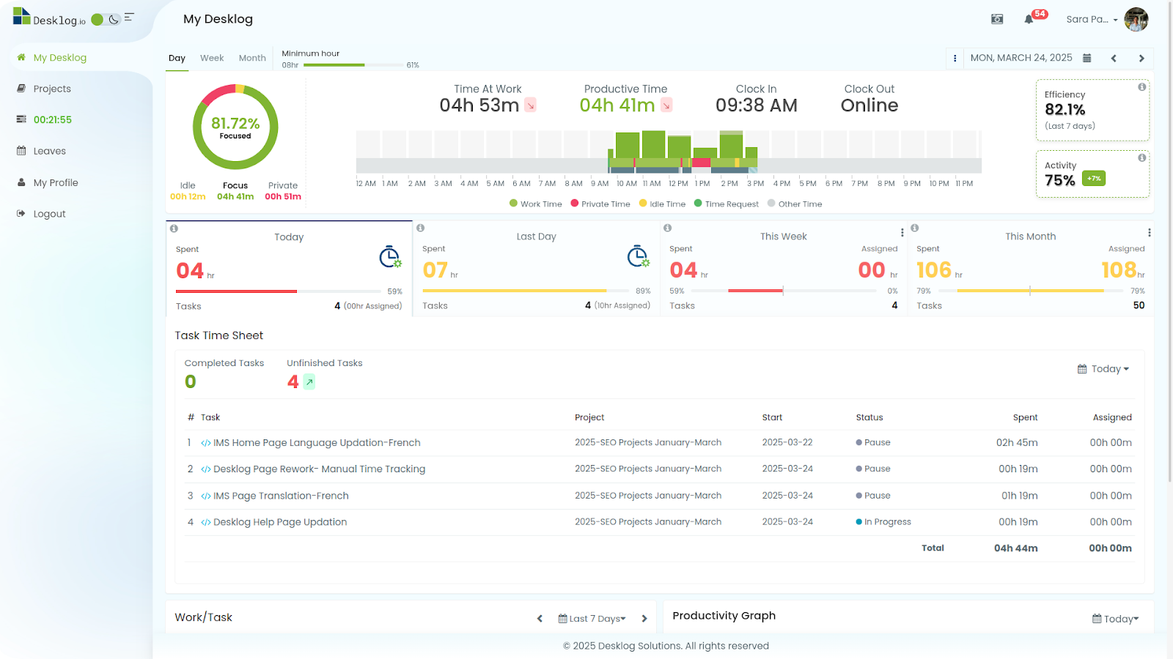Image resolution: width=1173 pixels, height=659 pixels.
Task: Click the 81.72% Focused donut chart
Action: 235,127
